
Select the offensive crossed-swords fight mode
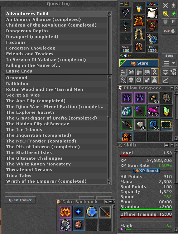click(165, 6)
